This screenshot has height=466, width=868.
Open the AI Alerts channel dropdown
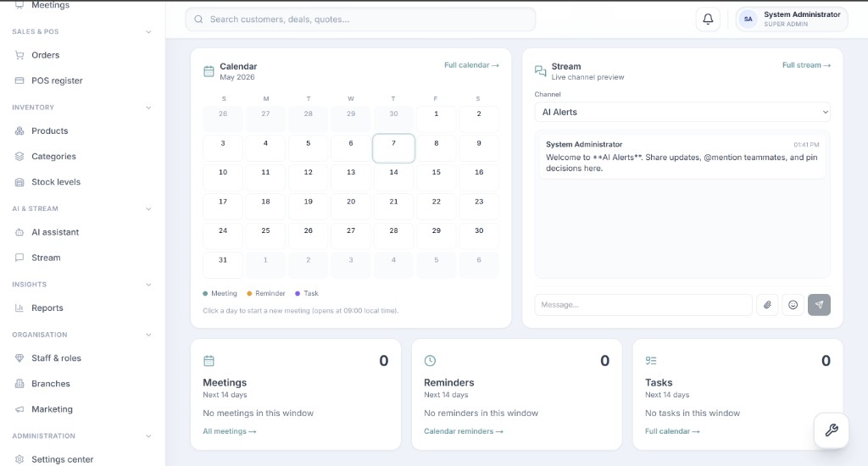coord(682,113)
